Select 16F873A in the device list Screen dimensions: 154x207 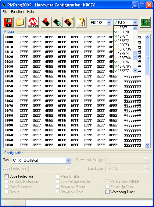[x=123, y=49]
